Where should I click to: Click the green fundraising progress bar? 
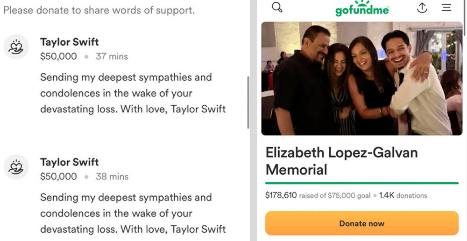[361, 183]
